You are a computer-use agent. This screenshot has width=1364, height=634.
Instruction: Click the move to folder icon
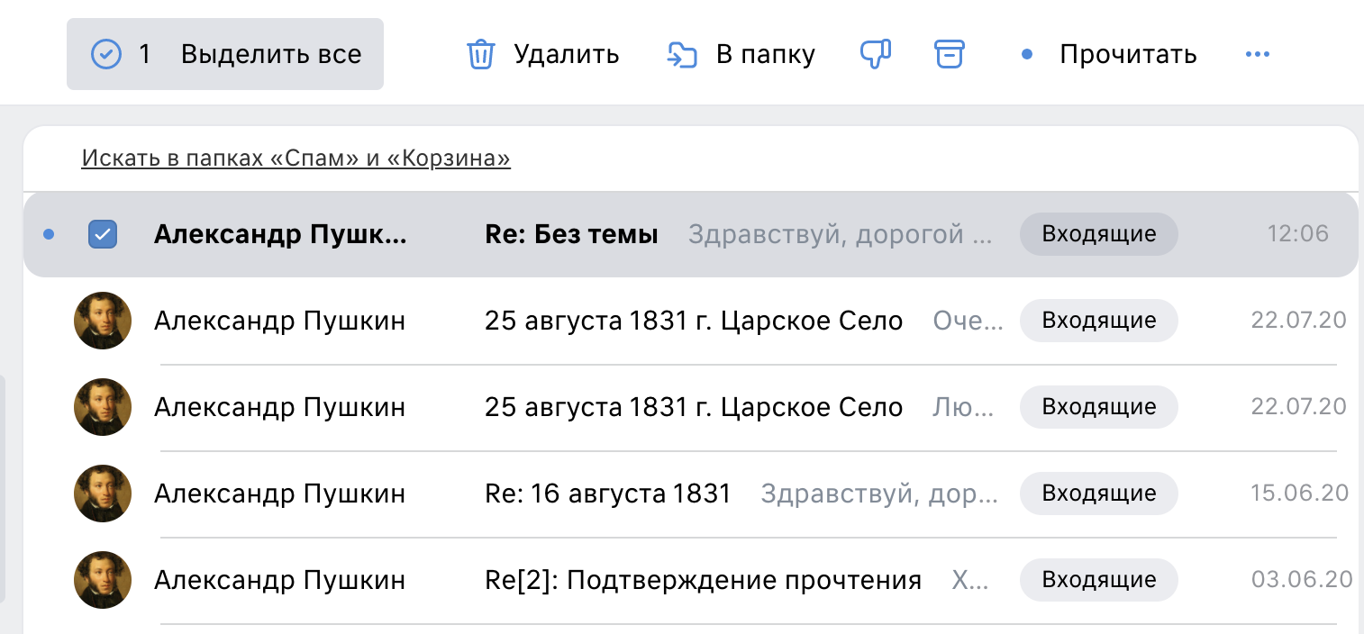[682, 55]
